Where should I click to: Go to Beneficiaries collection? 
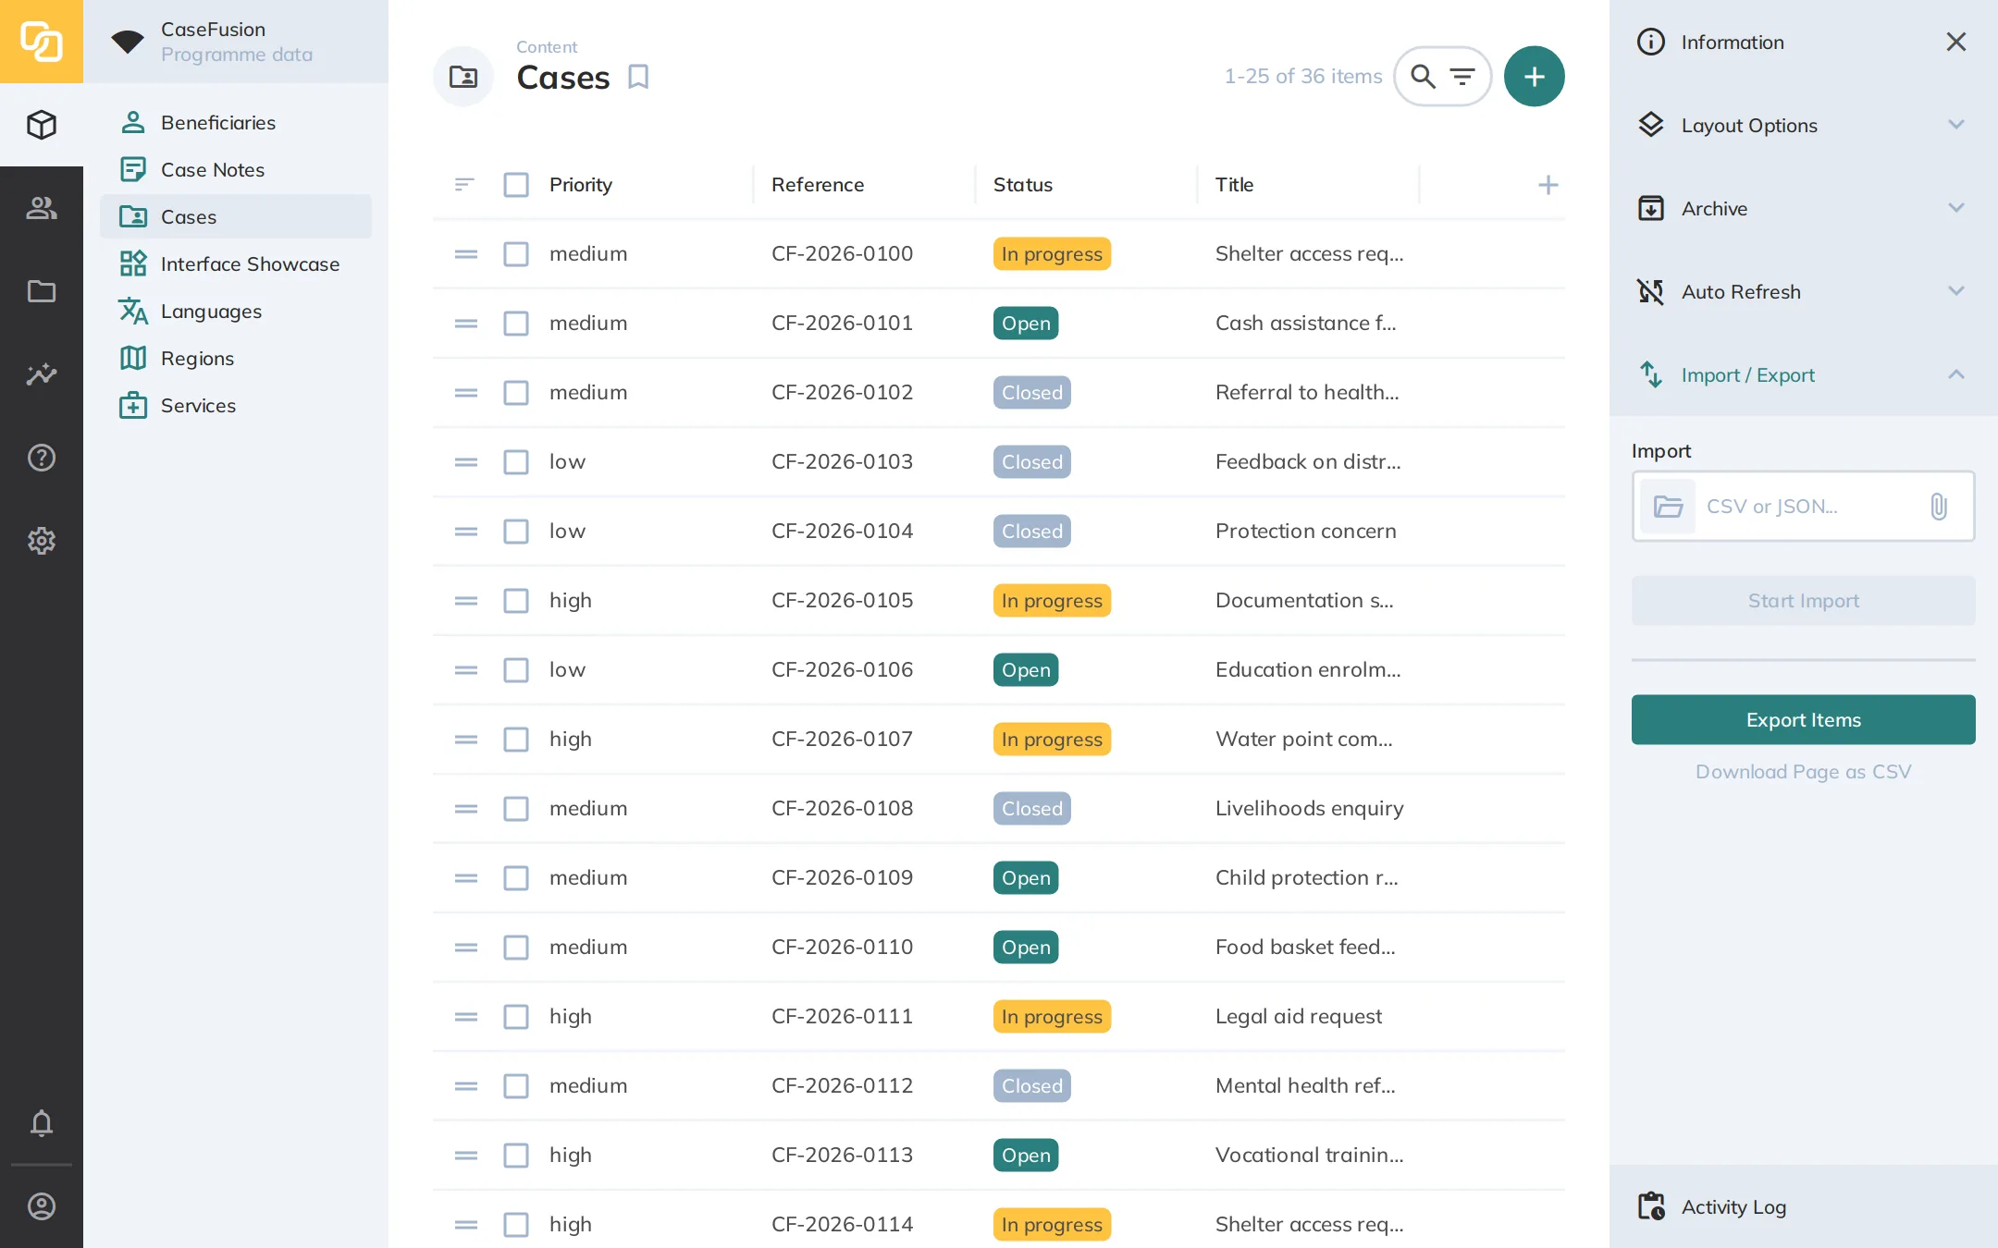pyautogui.click(x=236, y=123)
